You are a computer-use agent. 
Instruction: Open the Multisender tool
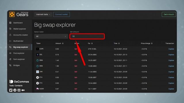18,41
